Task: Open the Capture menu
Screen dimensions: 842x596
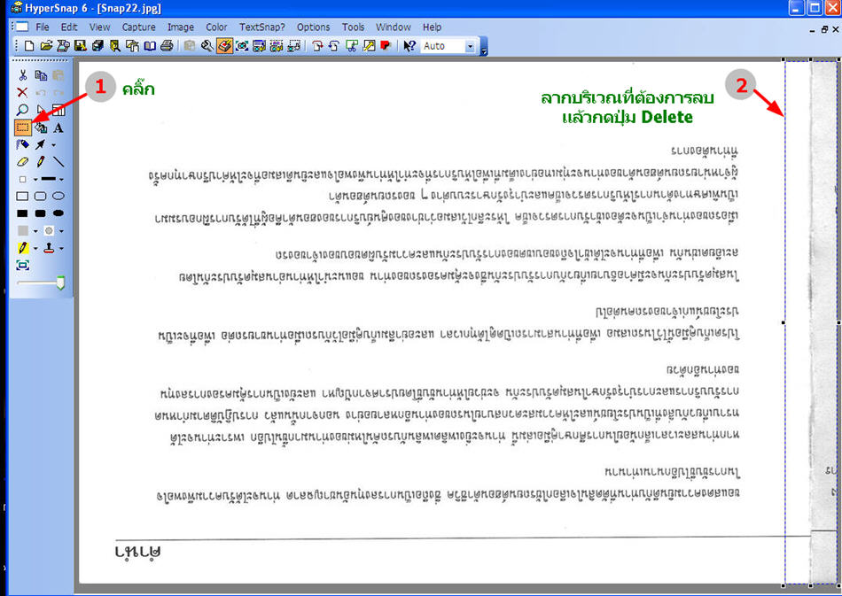Action: click(x=138, y=27)
